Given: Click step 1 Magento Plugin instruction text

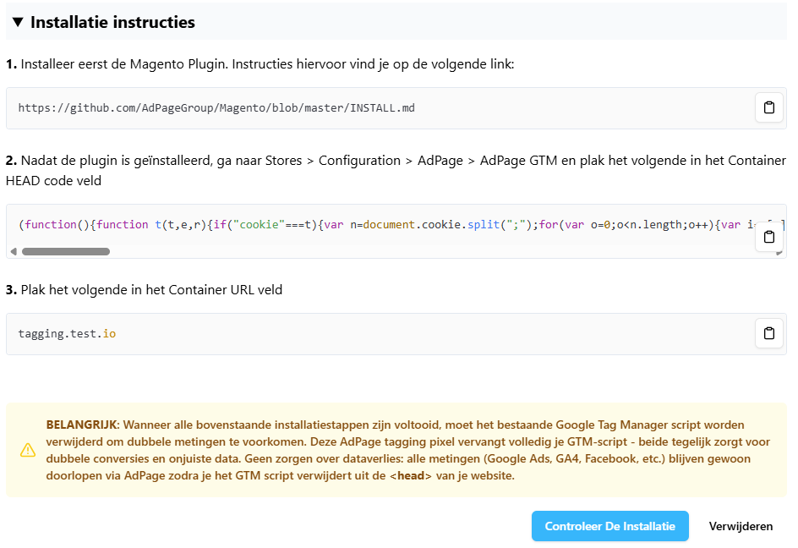Looking at the screenshot, I should tap(265, 64).
